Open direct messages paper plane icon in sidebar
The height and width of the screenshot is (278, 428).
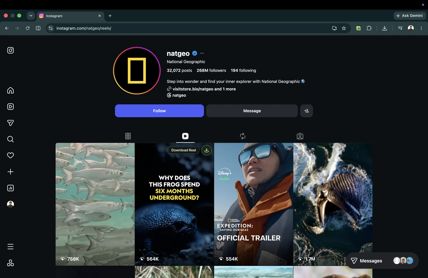coord(10,123)
